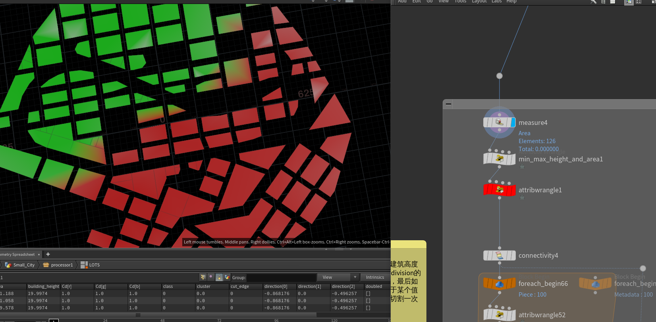The width and height of the screenshot is (656, 322).
Task: Click the attribwrangle52 node icon
Action: coord(499,315)
